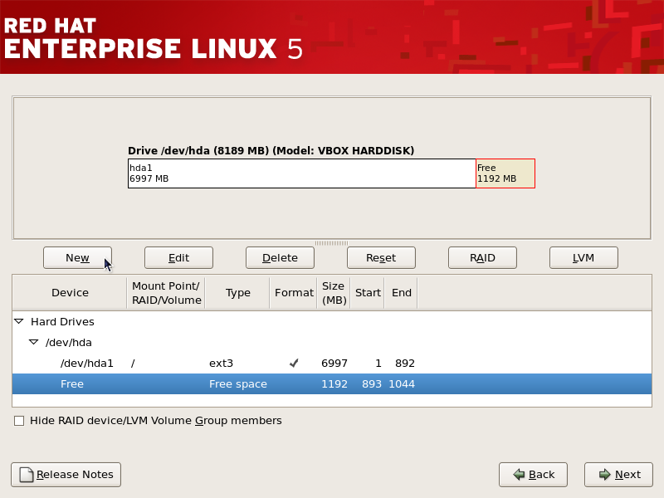
Task: Click the 892 end cylinder value
Action: (405, 364)
